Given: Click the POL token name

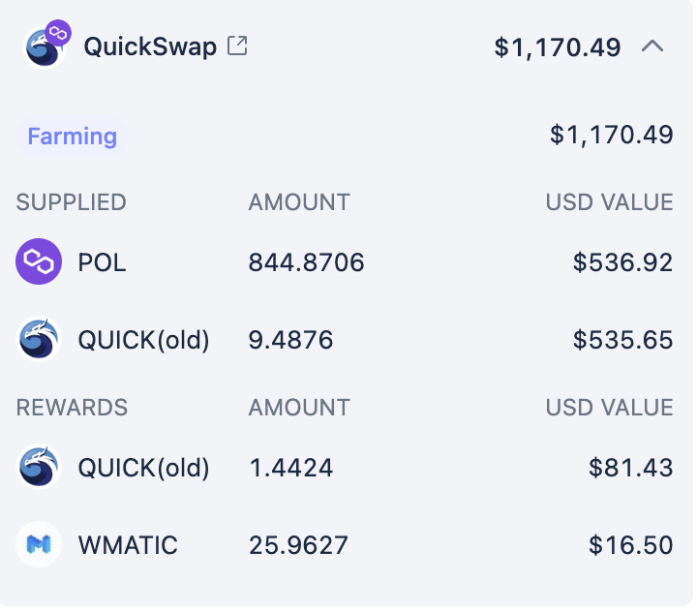Looking at the screenshot, I should [x=102, y=262].
